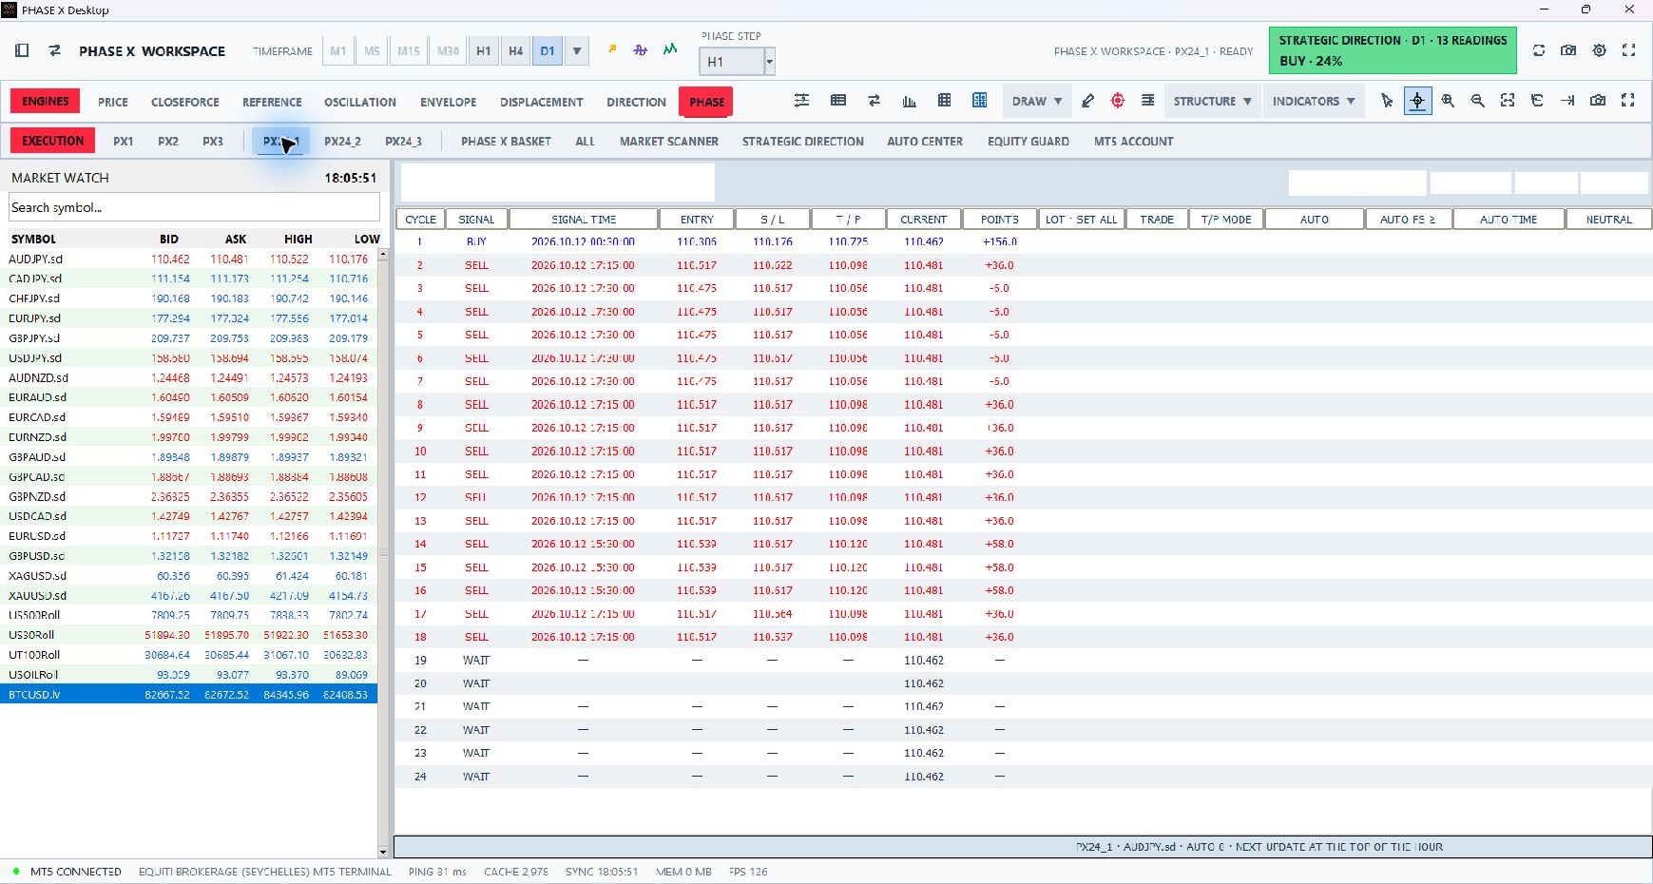Click the bar chart icon in toolbar
Viewport: 1653px width, 884px height.
click(x=909, y=101)
